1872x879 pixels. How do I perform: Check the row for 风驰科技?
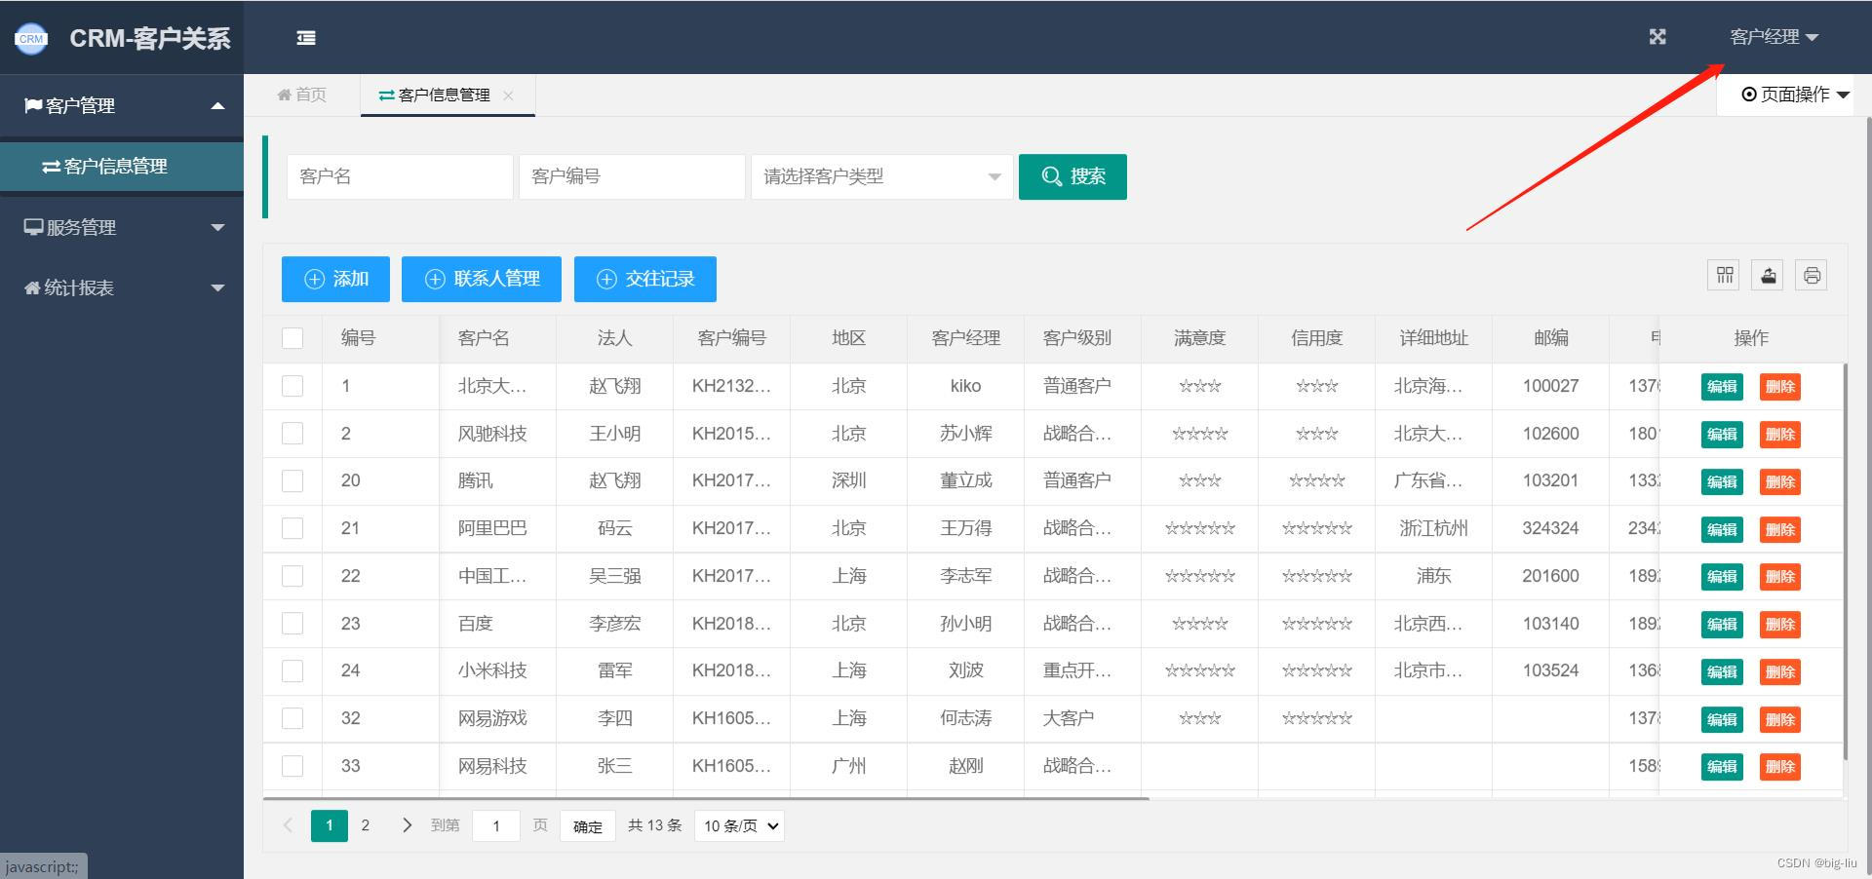[292, 434]
